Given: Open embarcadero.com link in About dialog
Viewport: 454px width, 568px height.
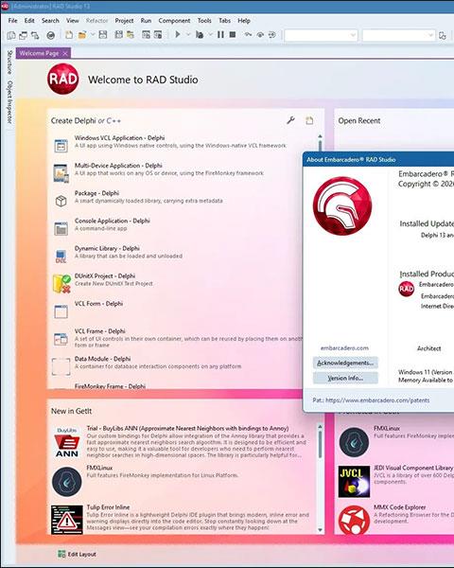Looking at the screenshot, I should click(344, 347).
